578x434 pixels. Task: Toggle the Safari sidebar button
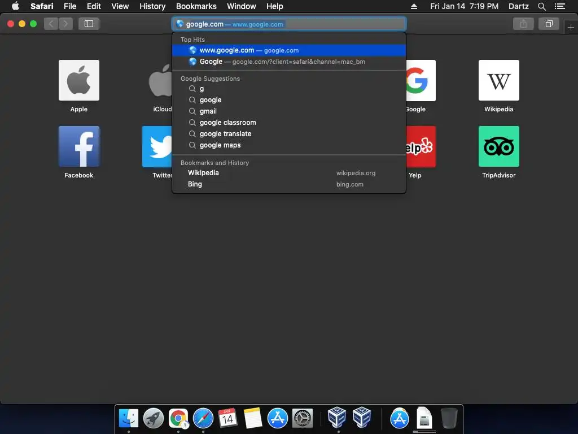click(89, 24)
